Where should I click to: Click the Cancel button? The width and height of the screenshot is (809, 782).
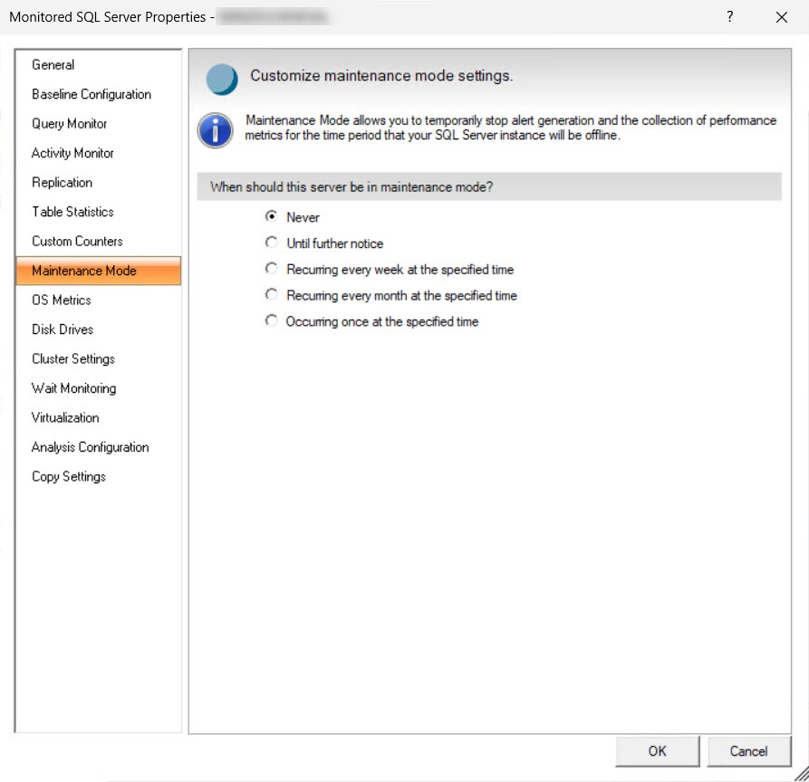(x=748, y=751)
